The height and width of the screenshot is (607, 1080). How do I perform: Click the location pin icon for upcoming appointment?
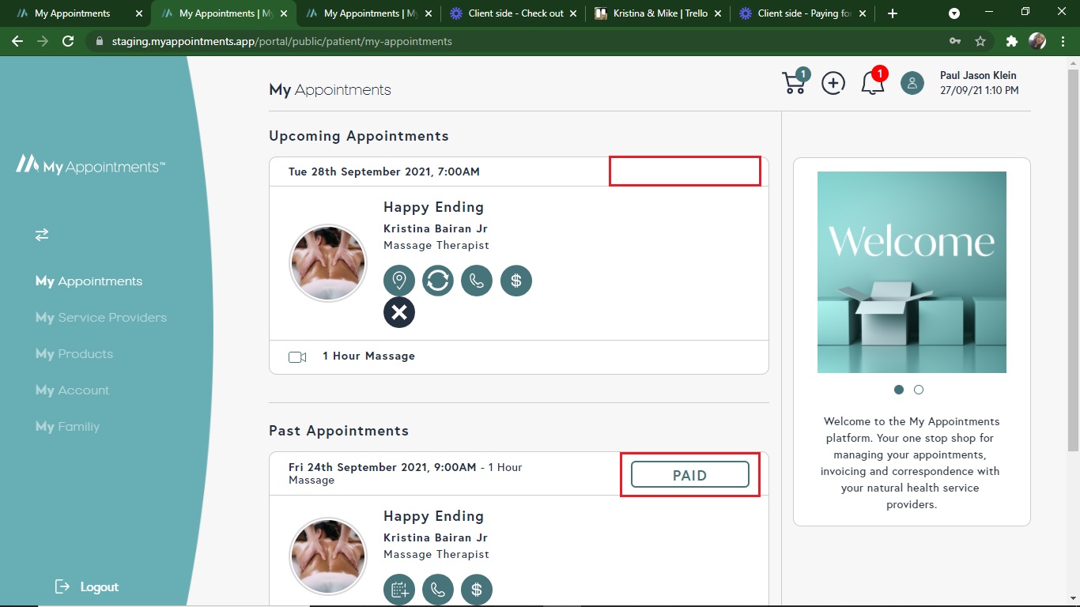tap(399, 281)
